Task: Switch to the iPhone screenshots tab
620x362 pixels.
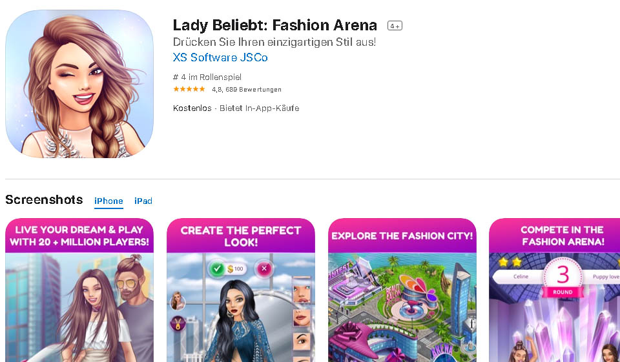Action: pyautogui.click(x=108, y=201)
